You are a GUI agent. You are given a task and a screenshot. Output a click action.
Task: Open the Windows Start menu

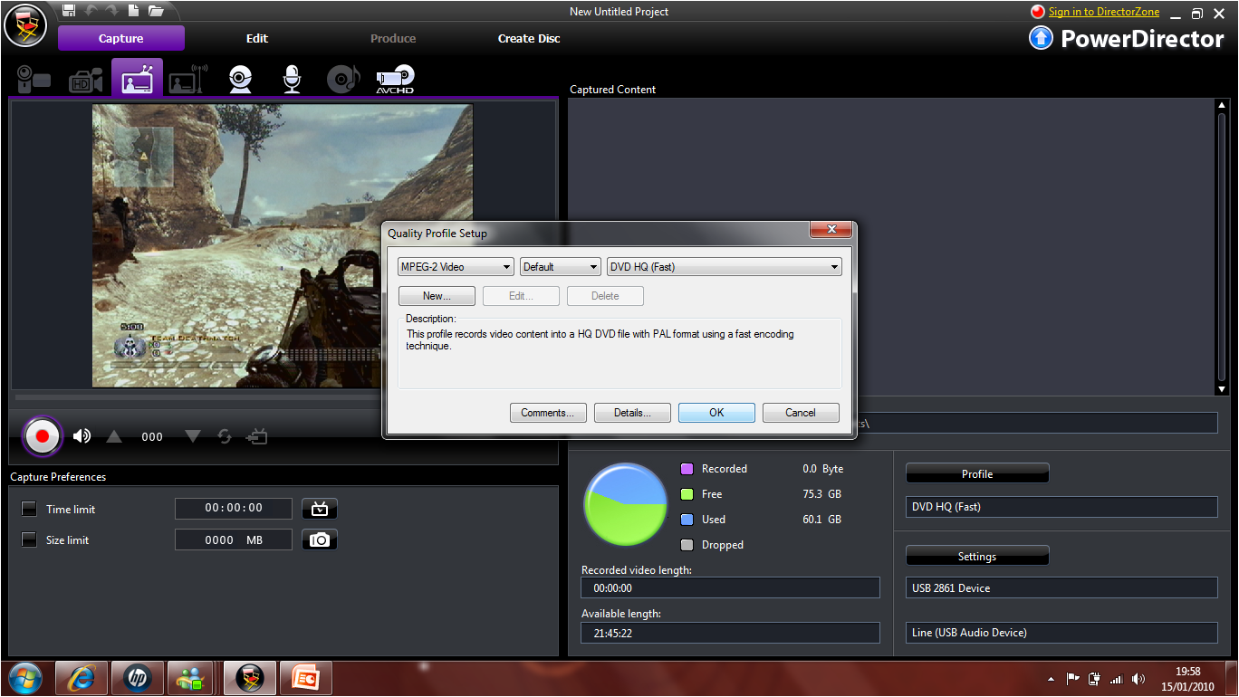[x=24, y=678]
